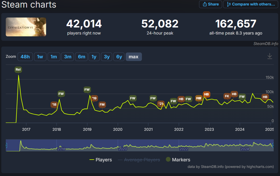Click the Steam charts heading
Viewport: 280px width, 176px height.
[29, 4]
